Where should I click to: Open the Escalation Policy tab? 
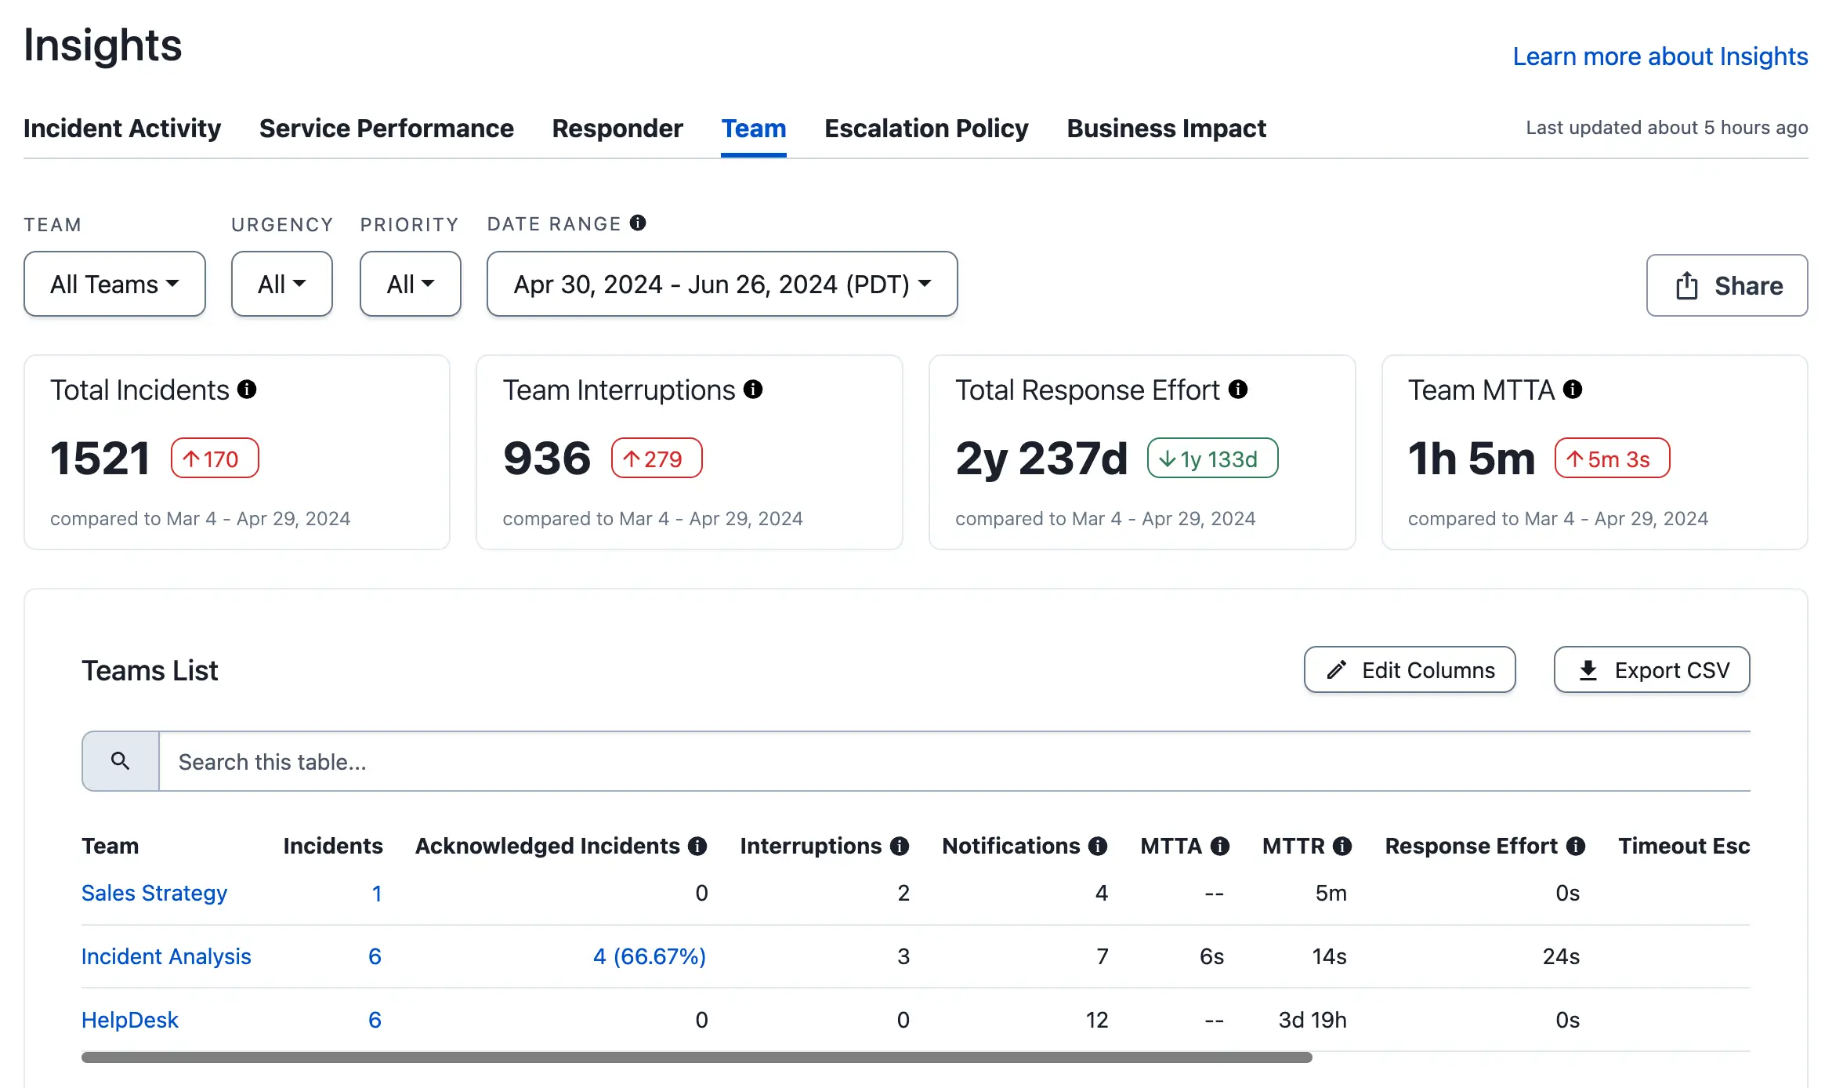(926, 129)
